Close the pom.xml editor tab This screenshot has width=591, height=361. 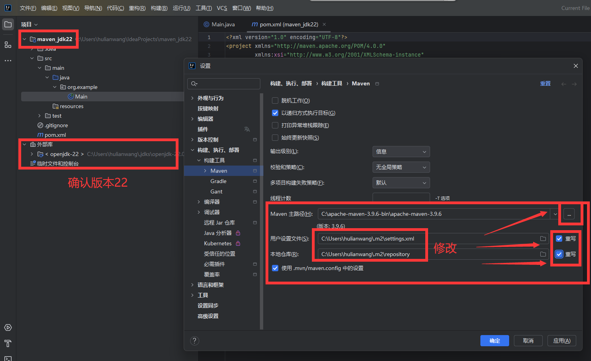[x=324, y=24]
